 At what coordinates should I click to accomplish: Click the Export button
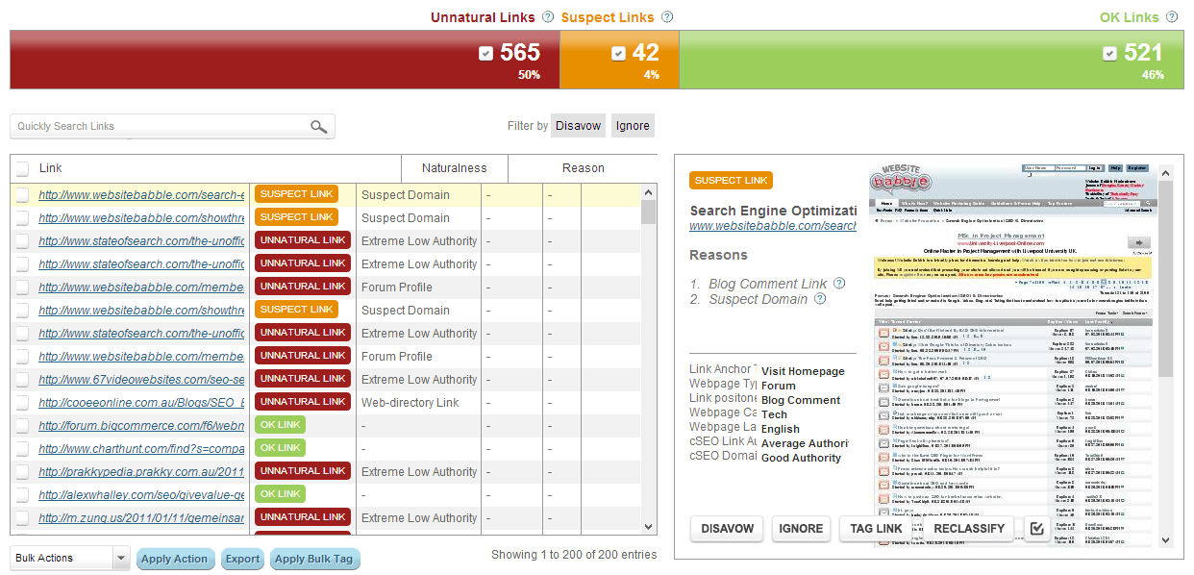pyautogui.click(x=242, y=559)
